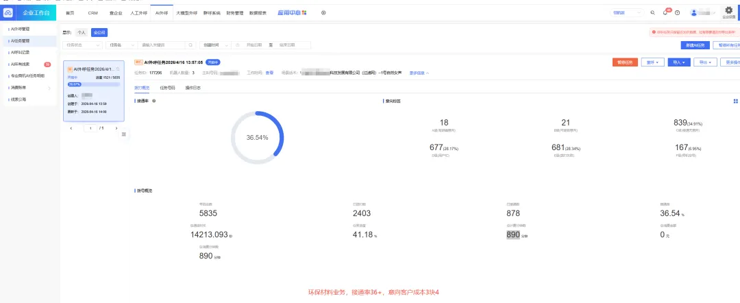
Task: Go to the previous page of task list
Action: click(71, 128)
